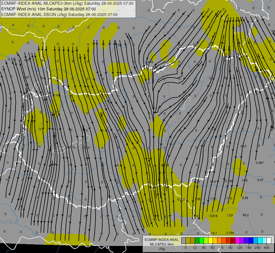Select the bright green legend swatch
This screenshot has height=253, width=275.
pos(201,241)
